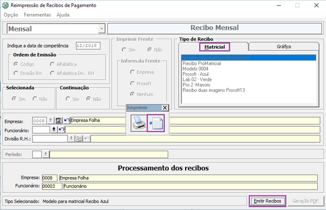Click the Empresa code input field
The image size is (326, 210).
(39, 120)
